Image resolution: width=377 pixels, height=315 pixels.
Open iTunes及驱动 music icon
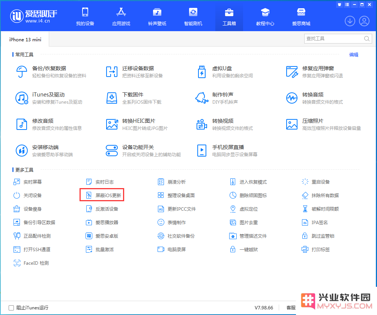coord(22,98)
